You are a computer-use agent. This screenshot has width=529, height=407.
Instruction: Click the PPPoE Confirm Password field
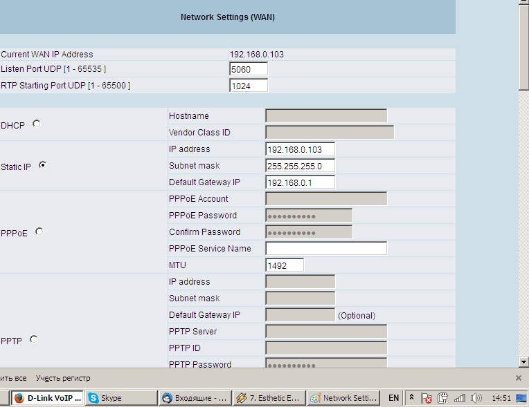tap(309, 232)
